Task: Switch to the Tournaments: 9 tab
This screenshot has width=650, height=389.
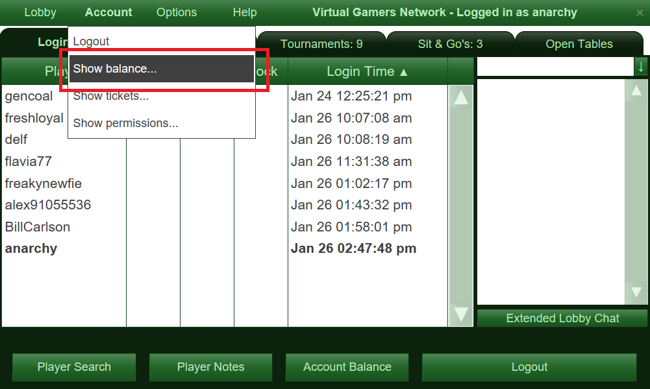Action: click(x=321, y=44)
